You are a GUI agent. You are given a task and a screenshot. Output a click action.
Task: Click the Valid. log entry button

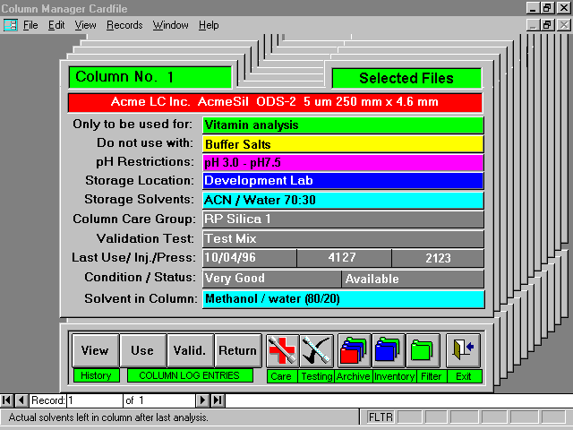pos(190,350)
